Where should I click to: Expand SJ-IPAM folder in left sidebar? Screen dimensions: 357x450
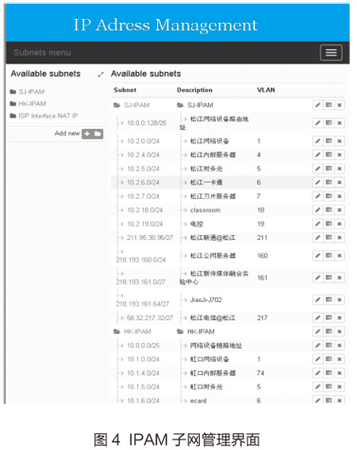point(27,92)
